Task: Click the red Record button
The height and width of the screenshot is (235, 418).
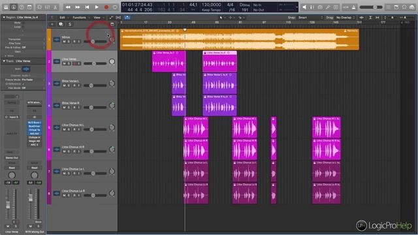Action: (106, 7)
